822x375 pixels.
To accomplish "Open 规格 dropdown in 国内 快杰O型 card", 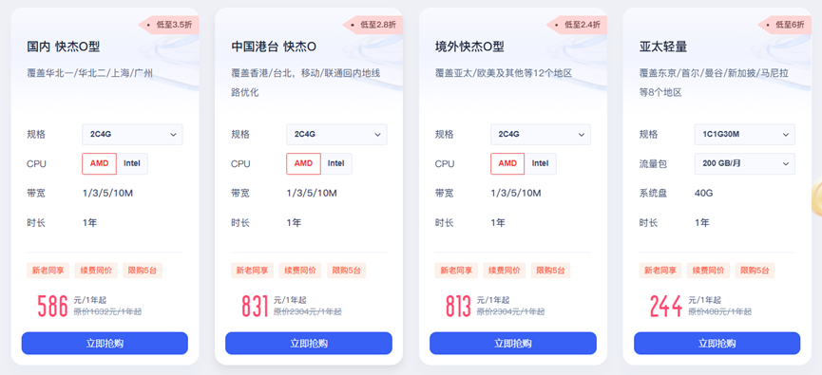I will point(132,135).
